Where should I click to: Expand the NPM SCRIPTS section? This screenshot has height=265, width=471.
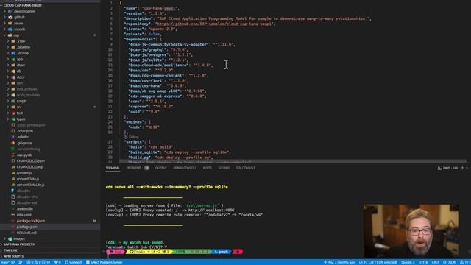(x=13, y=256)
